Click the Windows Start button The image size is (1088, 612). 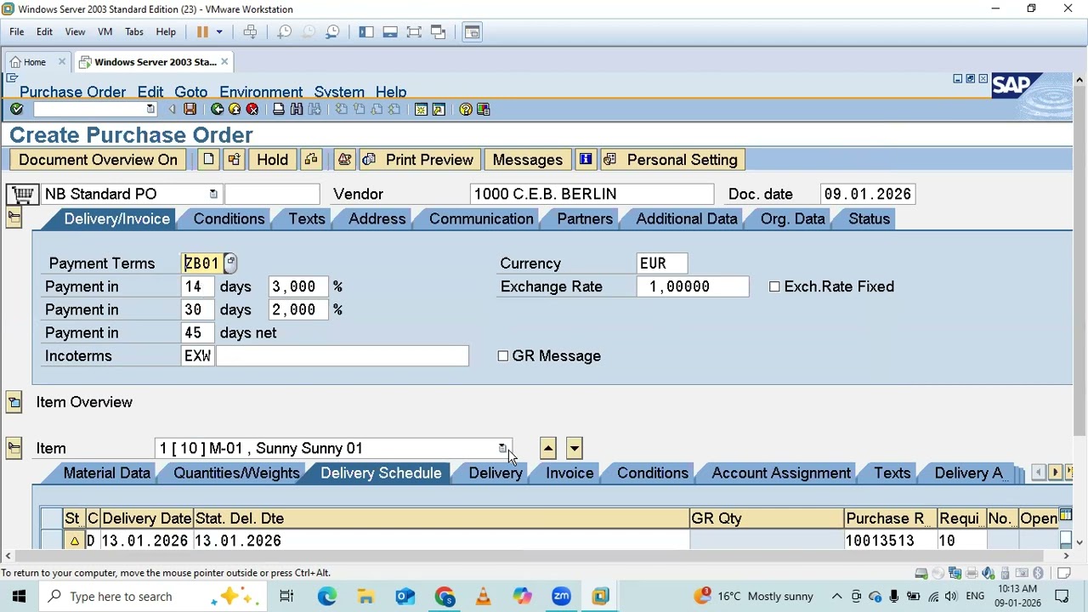[x=19, y=597]
